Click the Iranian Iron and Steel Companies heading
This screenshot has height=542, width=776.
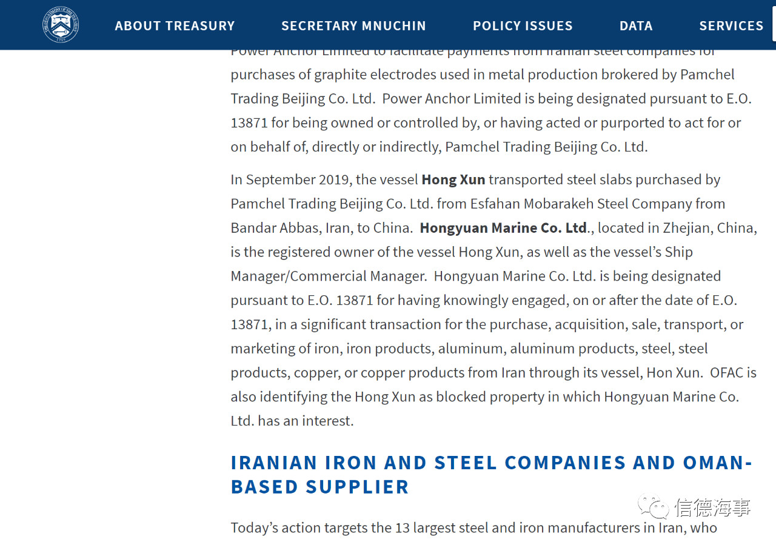click(491, 475)
